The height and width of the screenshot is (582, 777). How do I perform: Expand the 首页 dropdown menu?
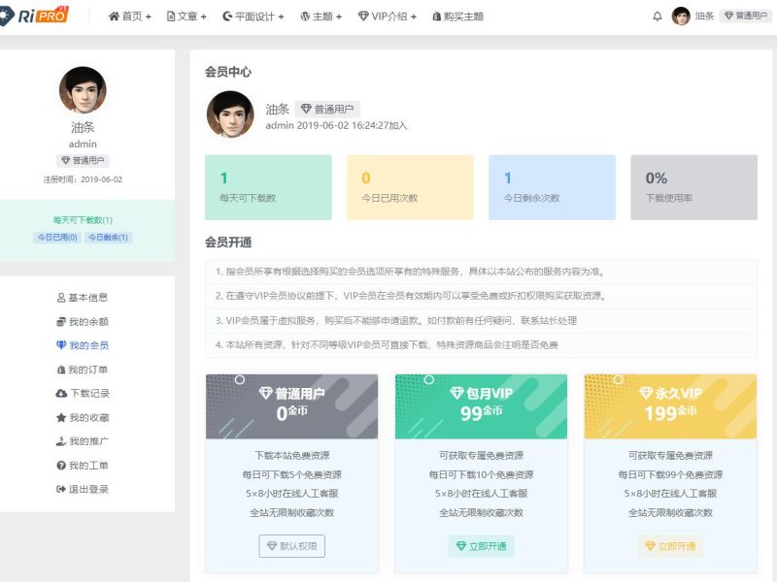[129, 16]
